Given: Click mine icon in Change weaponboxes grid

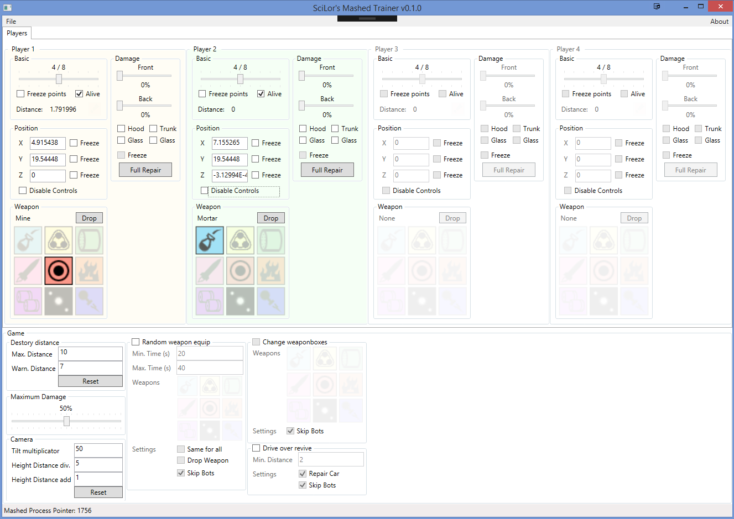Looking at the screenshot, I should pos(325,384).
